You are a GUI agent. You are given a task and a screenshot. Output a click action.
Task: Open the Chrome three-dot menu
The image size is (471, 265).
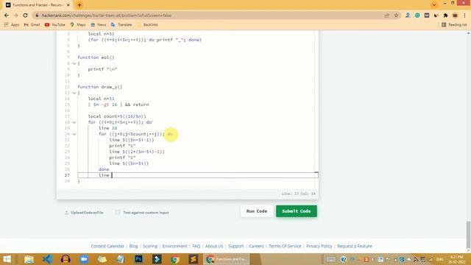[x=464, y=15]
